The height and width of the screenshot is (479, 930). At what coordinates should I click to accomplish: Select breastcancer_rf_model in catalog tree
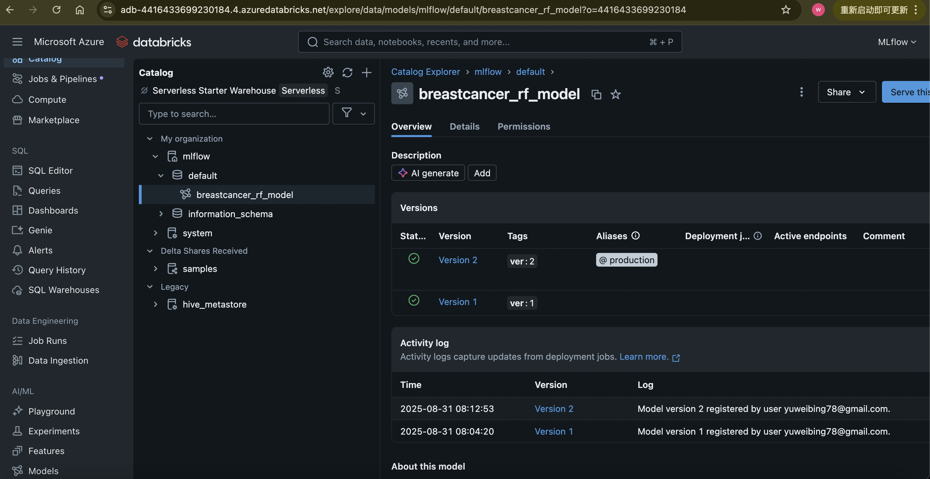point(257,195)
